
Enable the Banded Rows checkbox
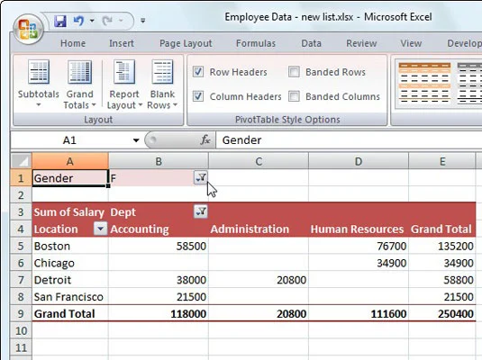294,72
